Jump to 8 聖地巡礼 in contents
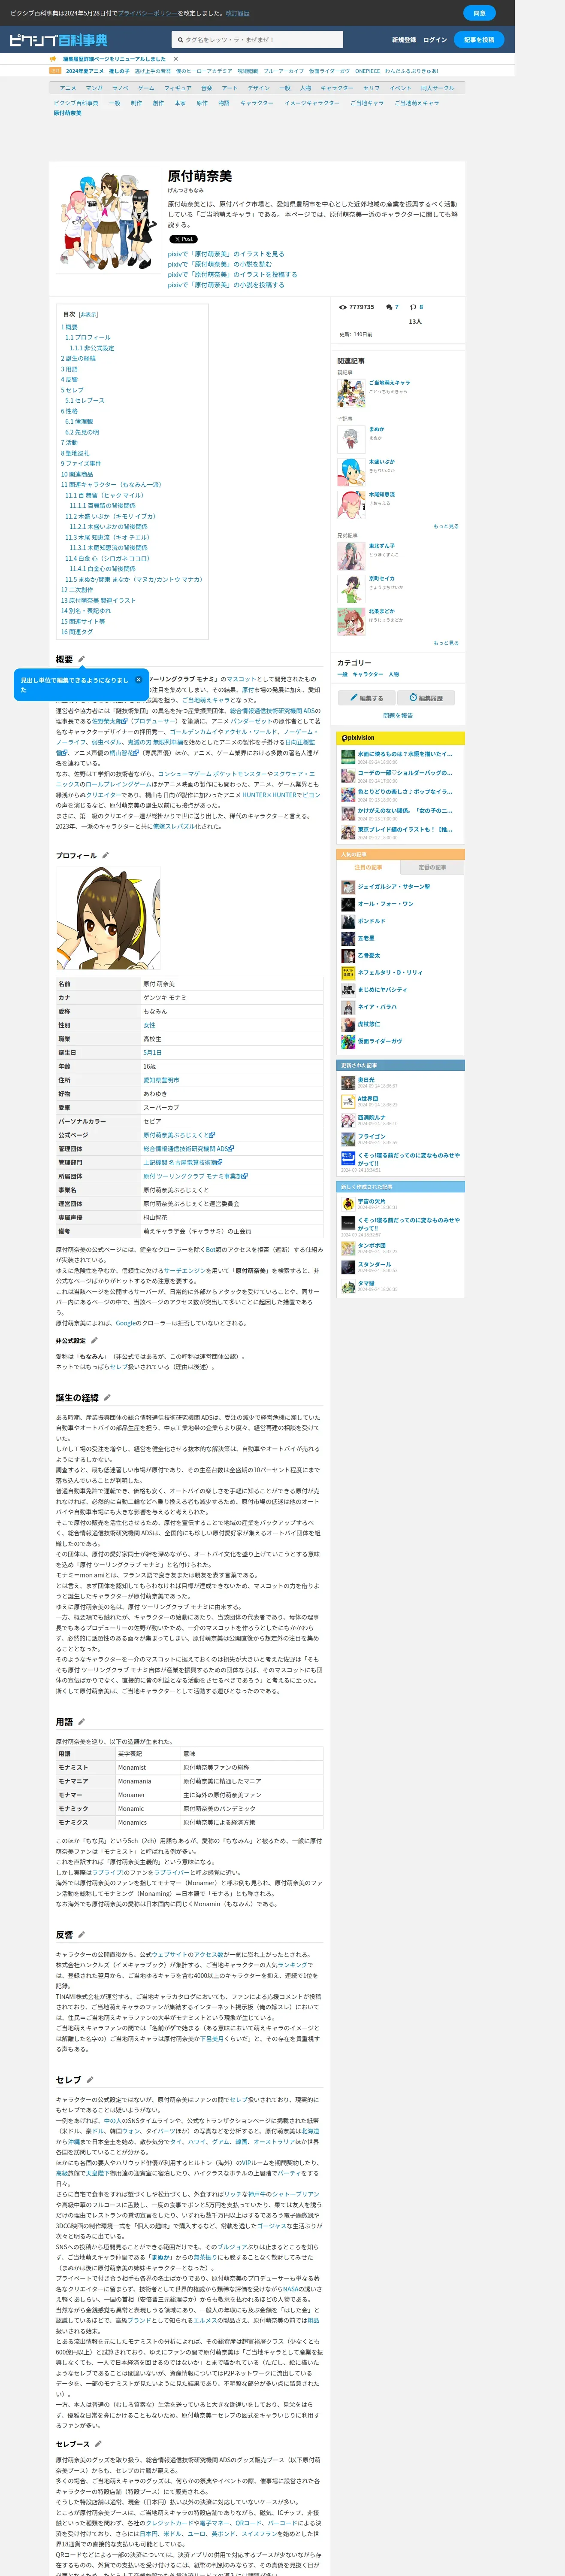This screenshot has width=565, height=2576. 75,453
